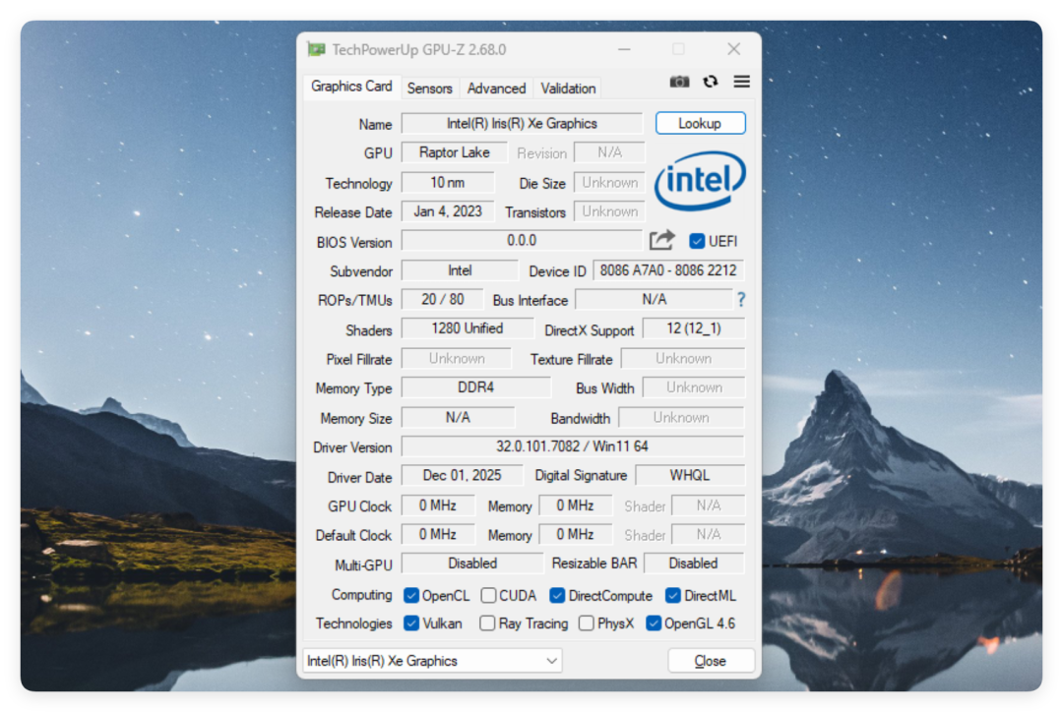The height and width of the screenshot is (712, 1063).
Task: Take a screenshot with the camera icon
Action: 679,82
